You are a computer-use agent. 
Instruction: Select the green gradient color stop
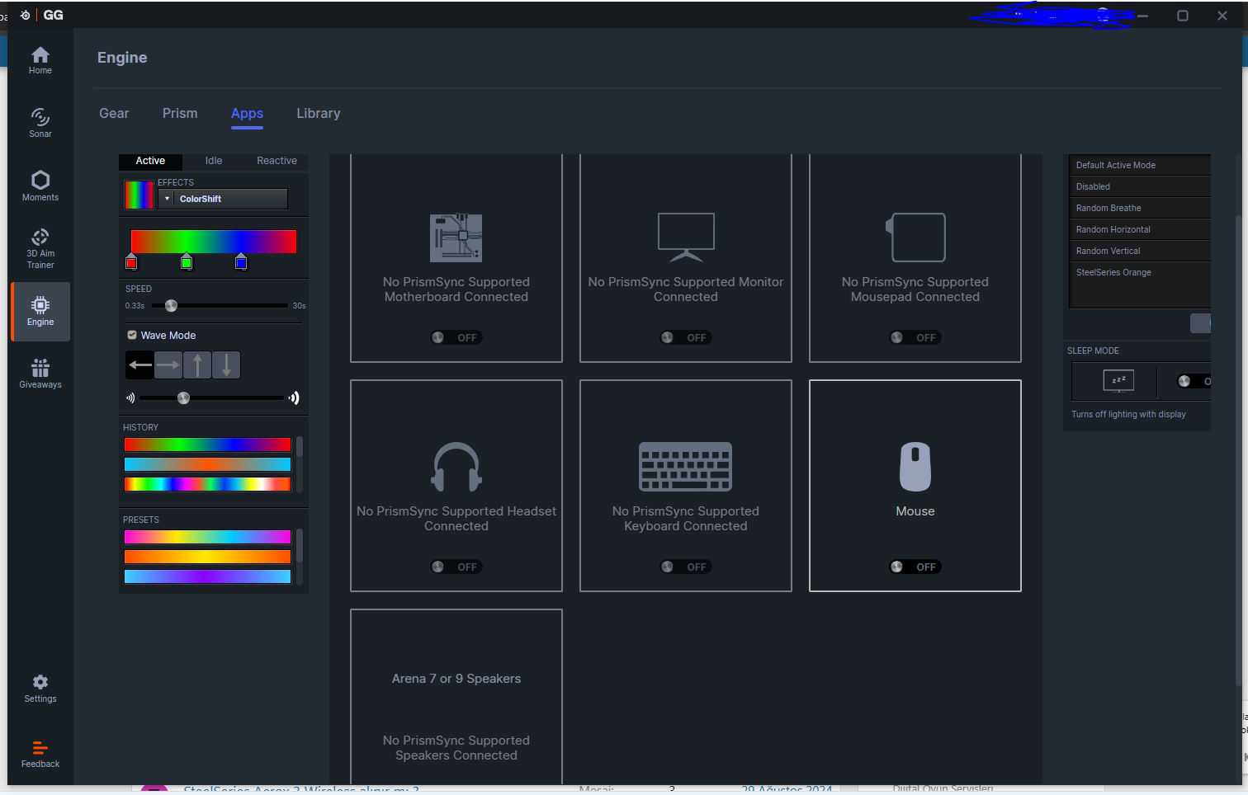[x=187, y=262]
